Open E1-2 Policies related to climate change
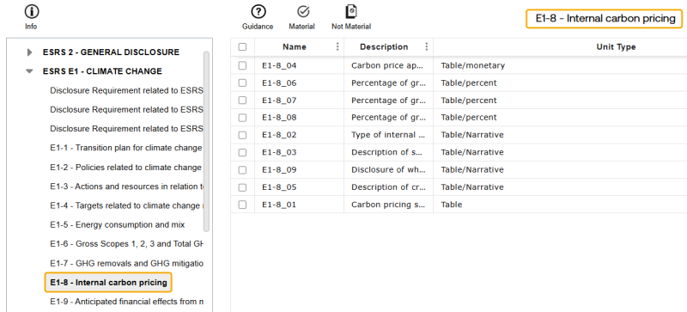 point(126,168)
